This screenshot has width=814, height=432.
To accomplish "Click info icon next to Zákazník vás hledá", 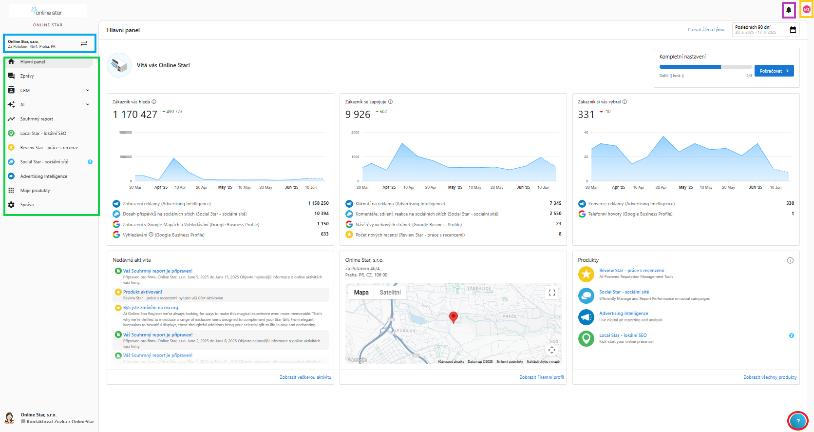I will [154, 102].
